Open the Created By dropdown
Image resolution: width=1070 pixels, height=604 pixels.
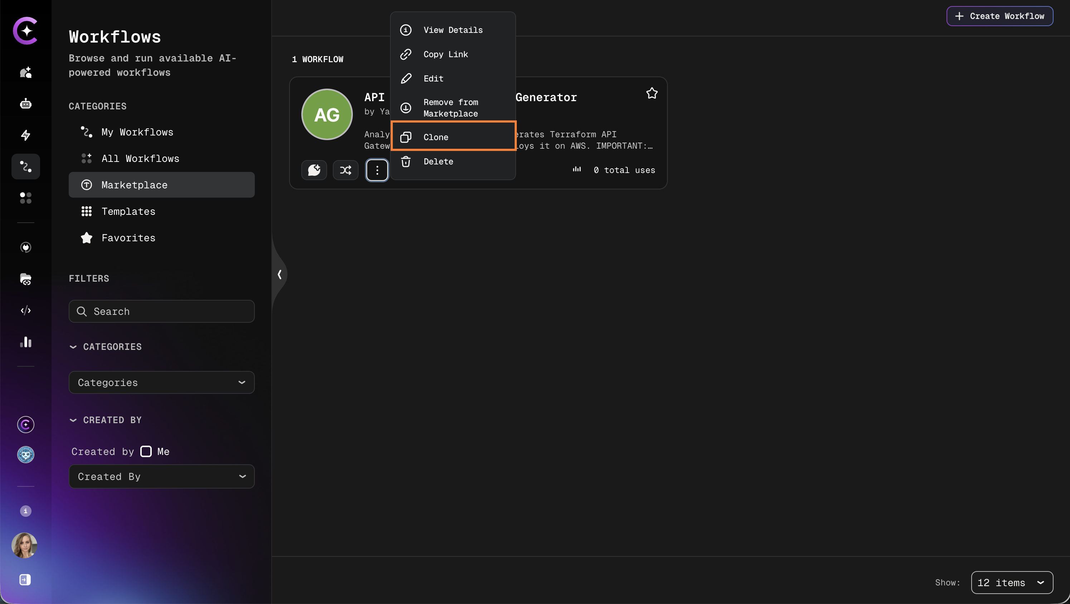click(x=162, y=476)
